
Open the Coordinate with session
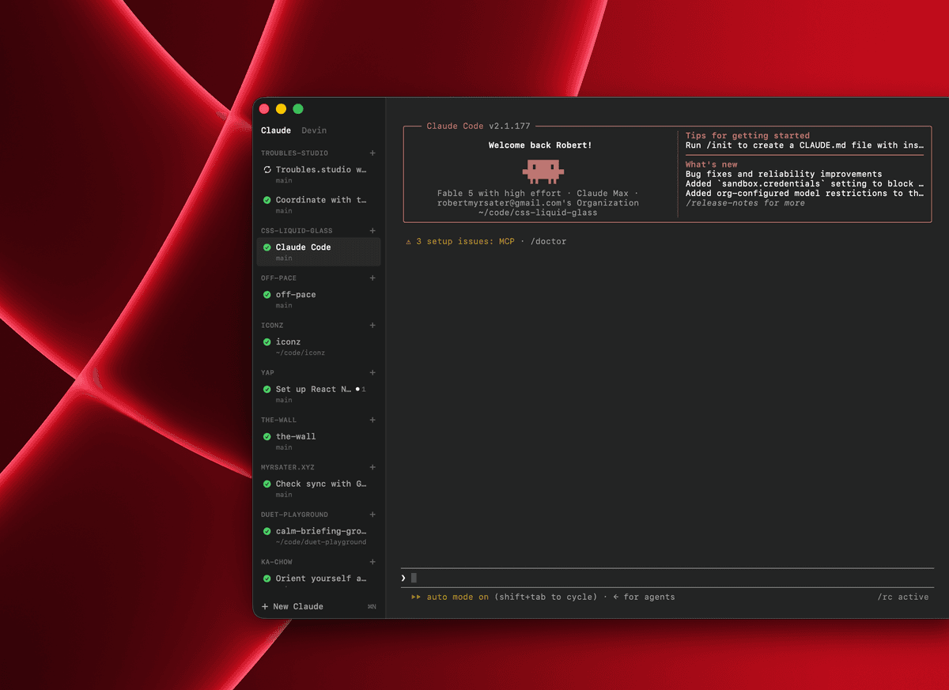click(319, 205)
